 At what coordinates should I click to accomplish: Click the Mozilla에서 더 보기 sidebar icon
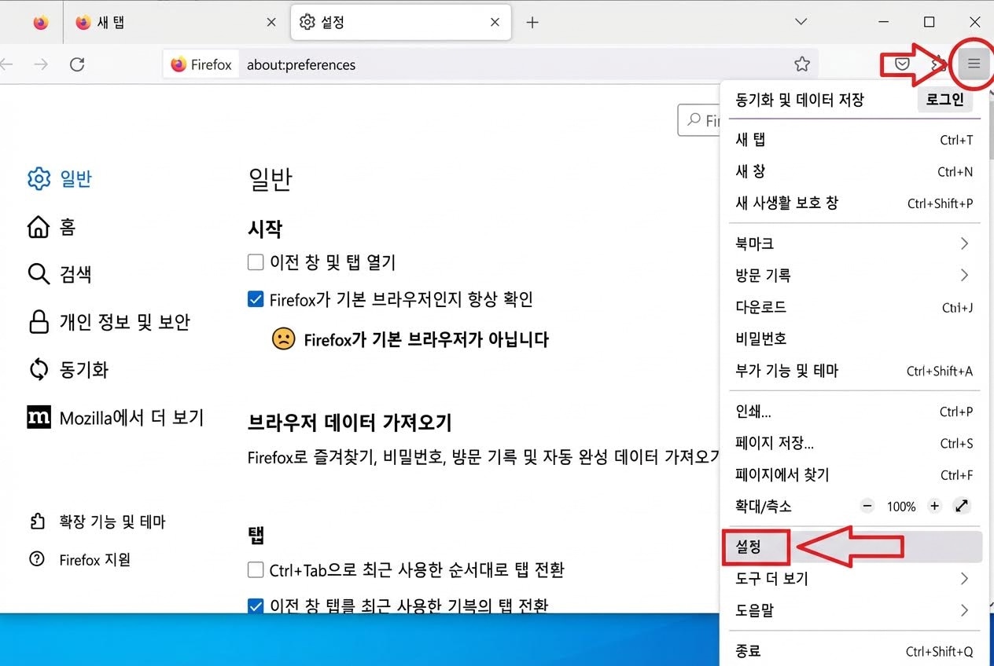coord(39,417)
